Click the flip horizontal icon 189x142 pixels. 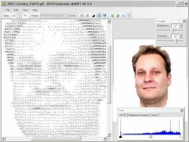point(129,16)
